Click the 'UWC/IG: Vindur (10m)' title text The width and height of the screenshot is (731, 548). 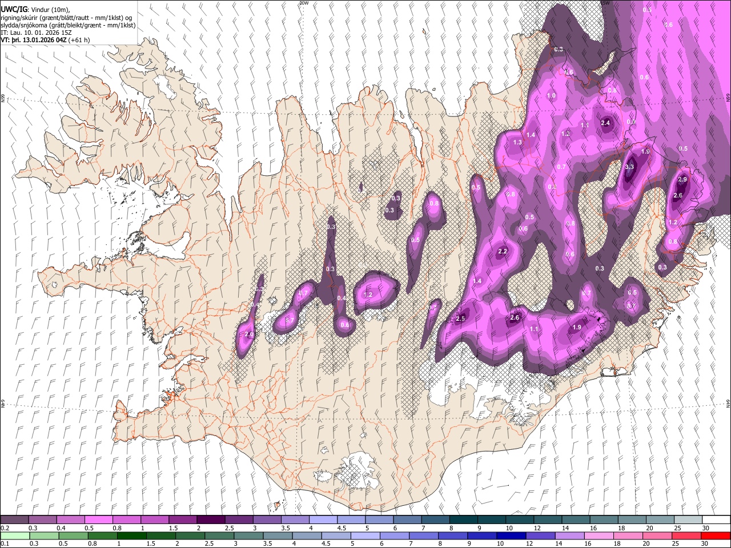(34, 10)
